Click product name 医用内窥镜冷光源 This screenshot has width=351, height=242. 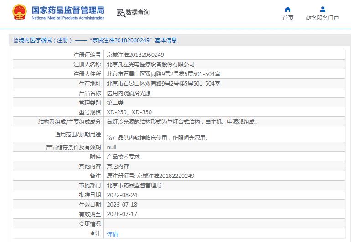point(129,93)
